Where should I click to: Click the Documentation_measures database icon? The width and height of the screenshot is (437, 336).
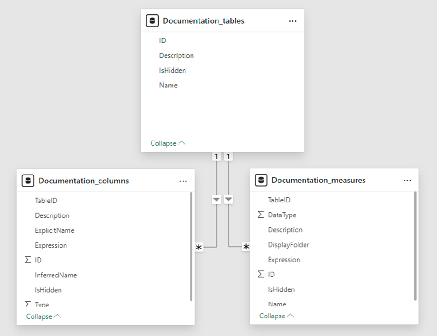click(x=261, y=180)
